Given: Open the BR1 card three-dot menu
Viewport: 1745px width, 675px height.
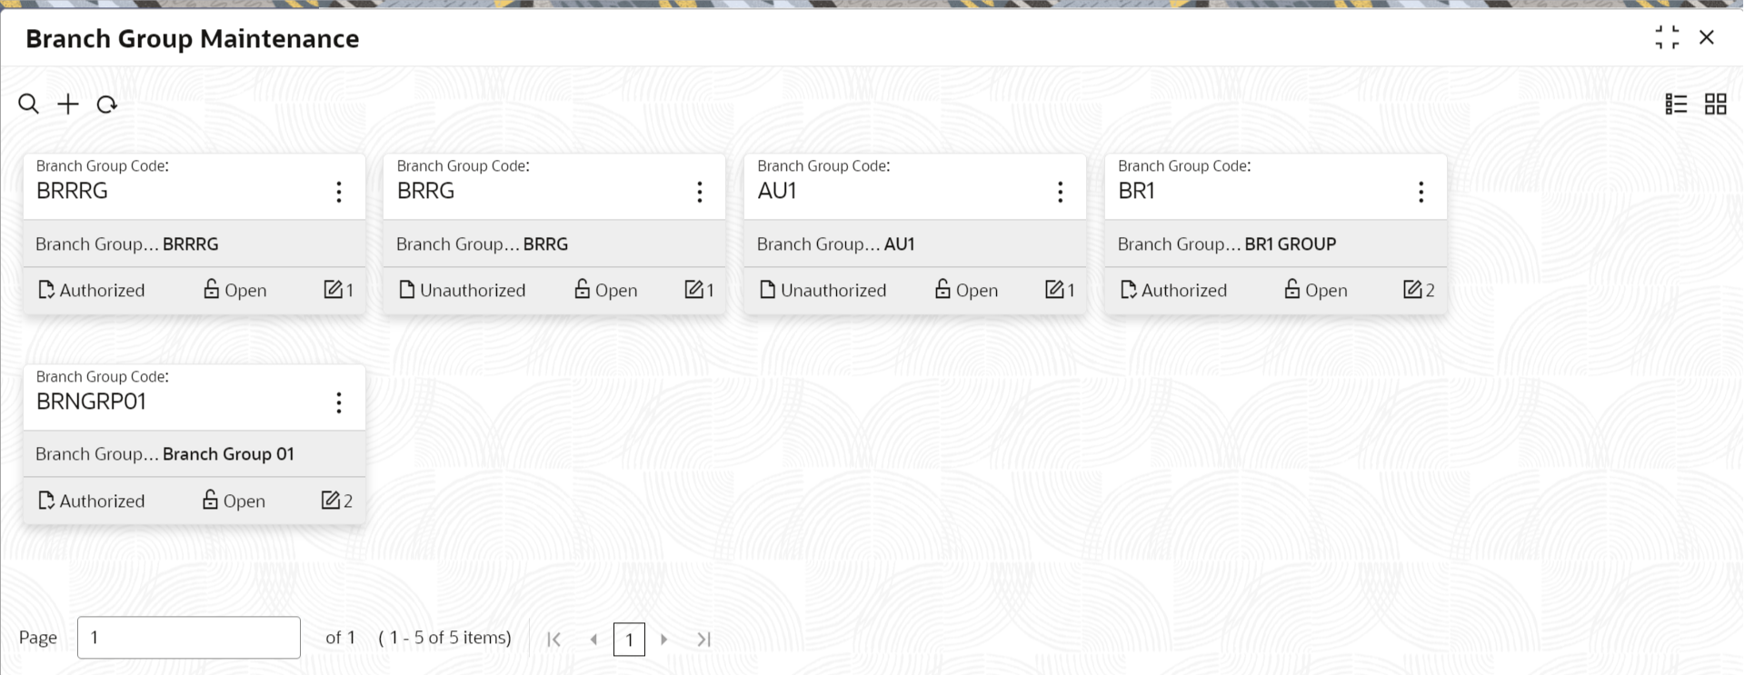Looking at the screenshot, I should [x=1421, y=192].
